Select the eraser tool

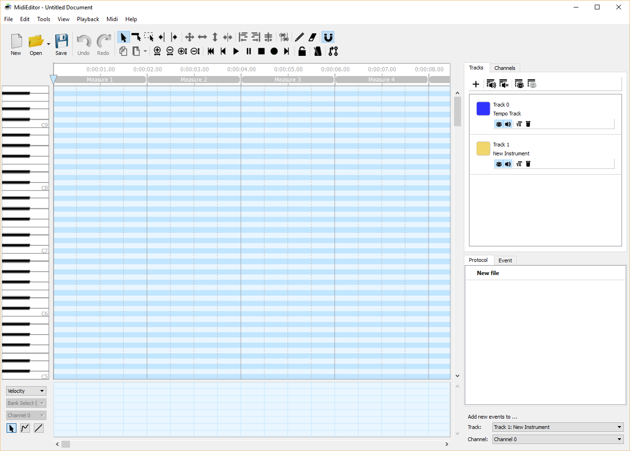(x=313, y=37)
